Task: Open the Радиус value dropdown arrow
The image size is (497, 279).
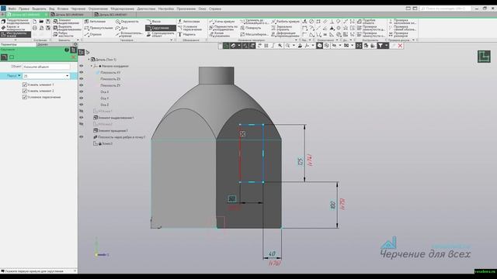Action: [68, 76]
